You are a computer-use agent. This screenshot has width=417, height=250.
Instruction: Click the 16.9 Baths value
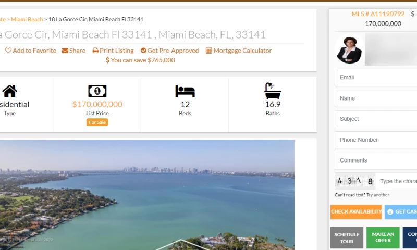click(x=273, y=104)
